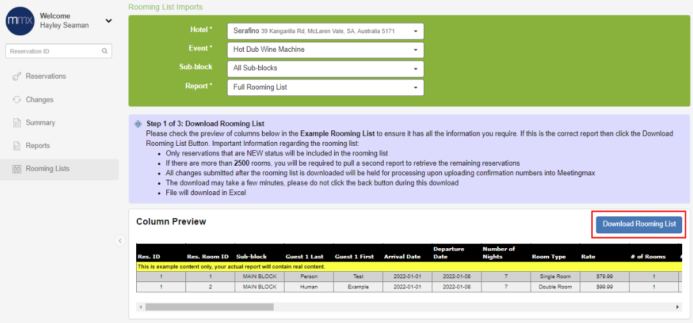Click the 'Test' first name cell
Screen dimensions: 693x323
pyautogui.click(x=358, y=276)
